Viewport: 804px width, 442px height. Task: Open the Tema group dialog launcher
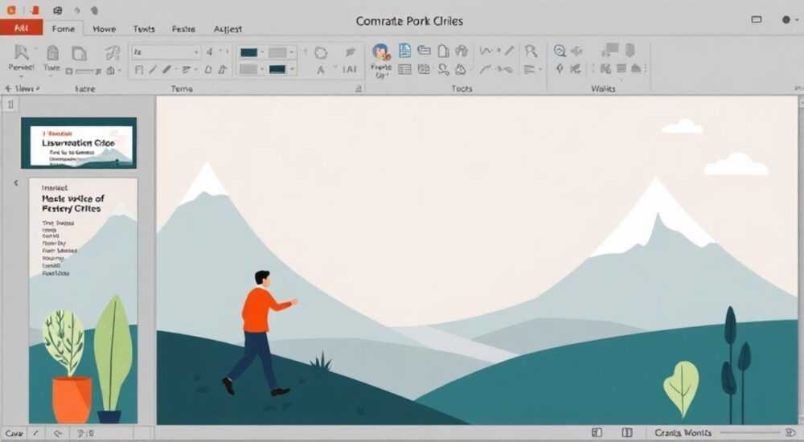359,88
